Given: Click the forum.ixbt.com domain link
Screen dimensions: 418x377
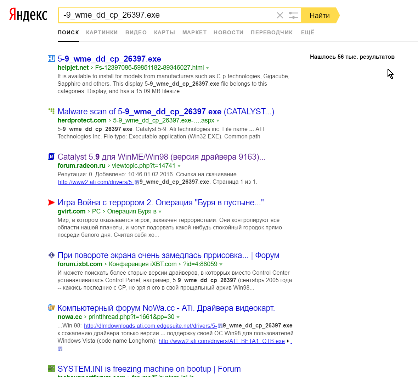Looking at the screenshot, I should pos(80,264).
